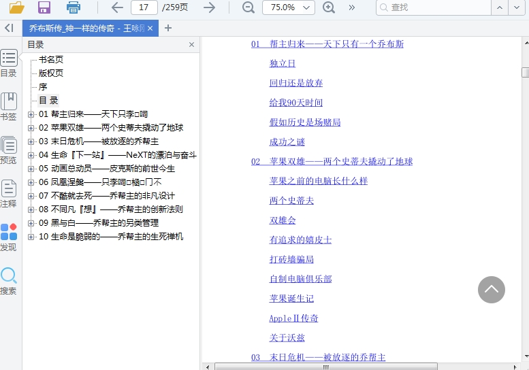Select 目 录 in the outline
Screen dimensions: 529x370
pos(48,101)
